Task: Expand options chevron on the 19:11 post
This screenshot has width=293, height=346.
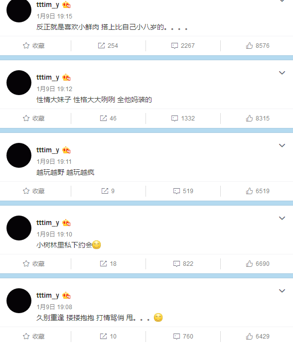Action: tap(282, 145)
